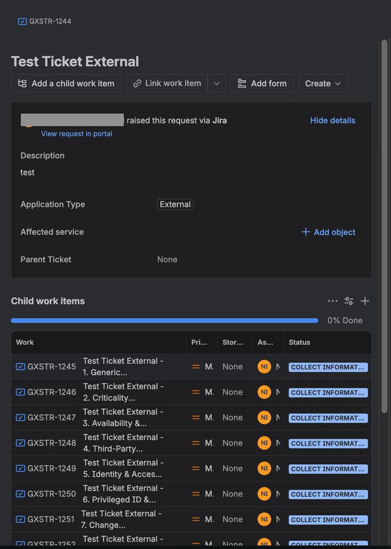The width and height of the screenshot is (391, 549).
Task: Click the plus icon to add a child work item
Action: coord(365,301)
